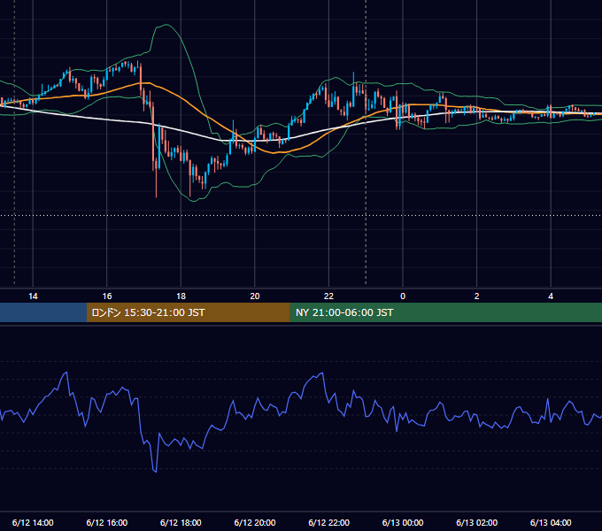
Task: Click the 14 hour label on time axis
Action: pos(33,296)
